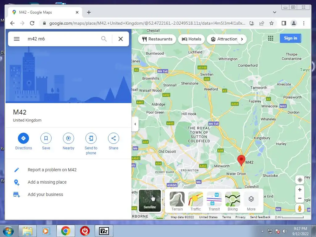Enable the Biking layer
This screenshot has height=237, width=316.
pos(233,201)
